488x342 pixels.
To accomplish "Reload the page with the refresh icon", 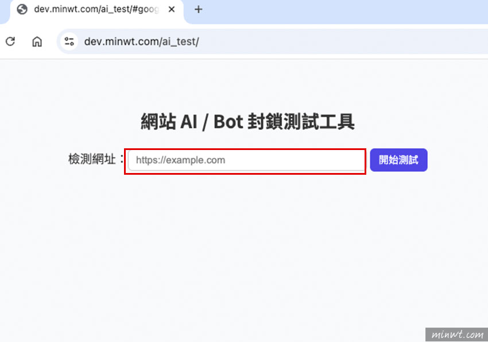I will 10,41.
